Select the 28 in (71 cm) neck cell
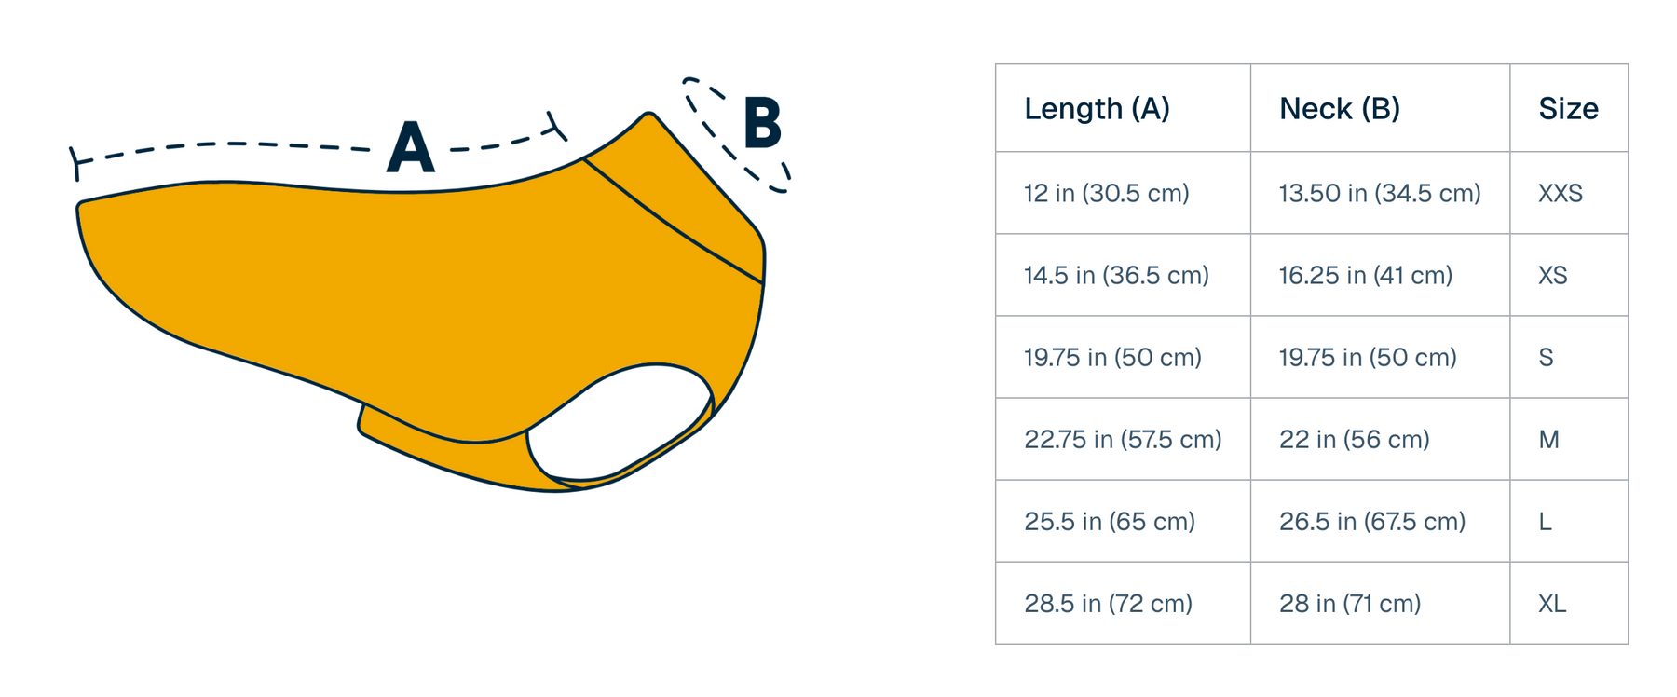1677x697 pixels. point(1349,603)
